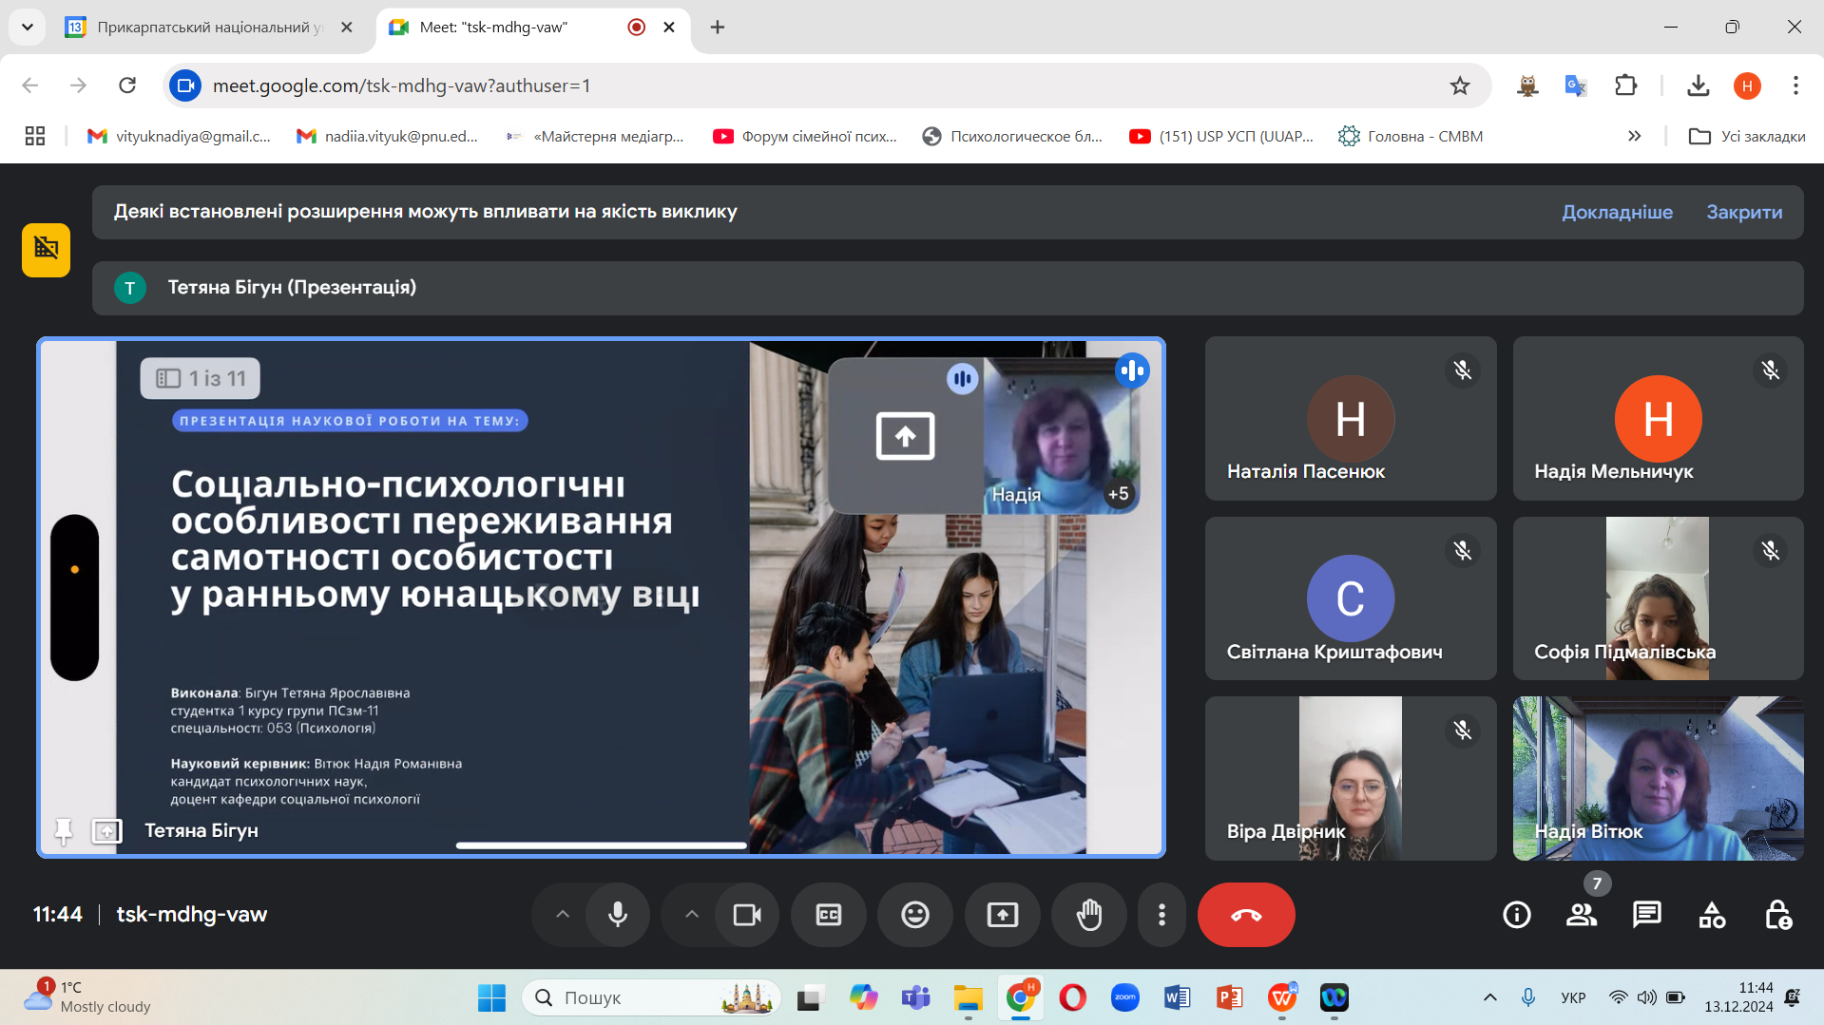The height and width of the screenshot is (1025, 1824).
Task: Open meeting details info icon
Action: point(1516,915)
